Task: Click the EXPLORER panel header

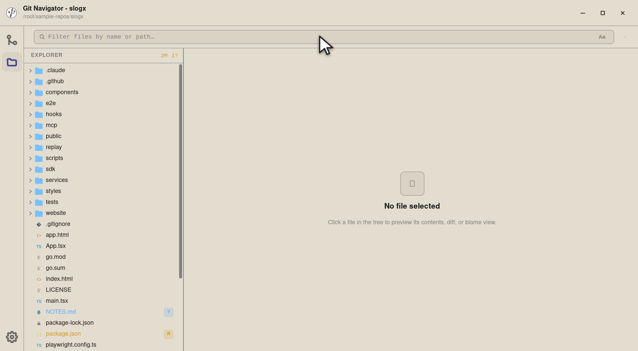Action: [47, 55]
